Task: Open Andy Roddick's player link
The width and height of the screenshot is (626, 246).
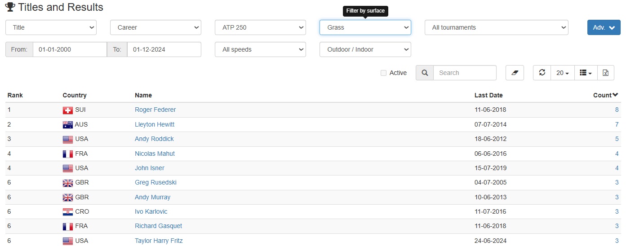Action: 154,139
